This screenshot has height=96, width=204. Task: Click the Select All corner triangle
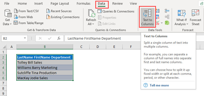click(4, 47)
